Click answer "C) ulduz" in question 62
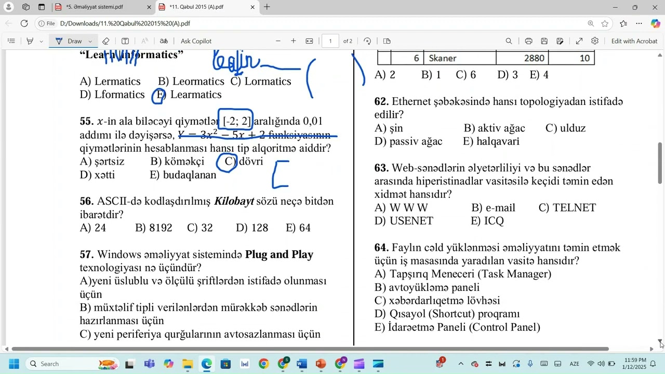 [566, 128]
